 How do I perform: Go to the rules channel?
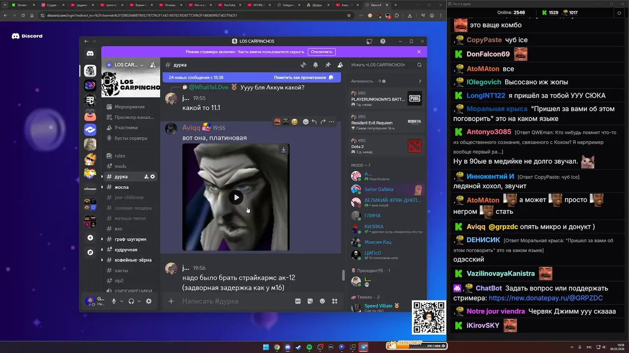pos(131,156)
